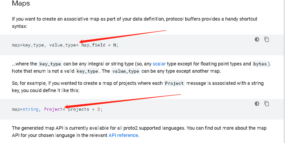Open the scalar type link
Screen dimensions: 285x143
coord(159,64)
